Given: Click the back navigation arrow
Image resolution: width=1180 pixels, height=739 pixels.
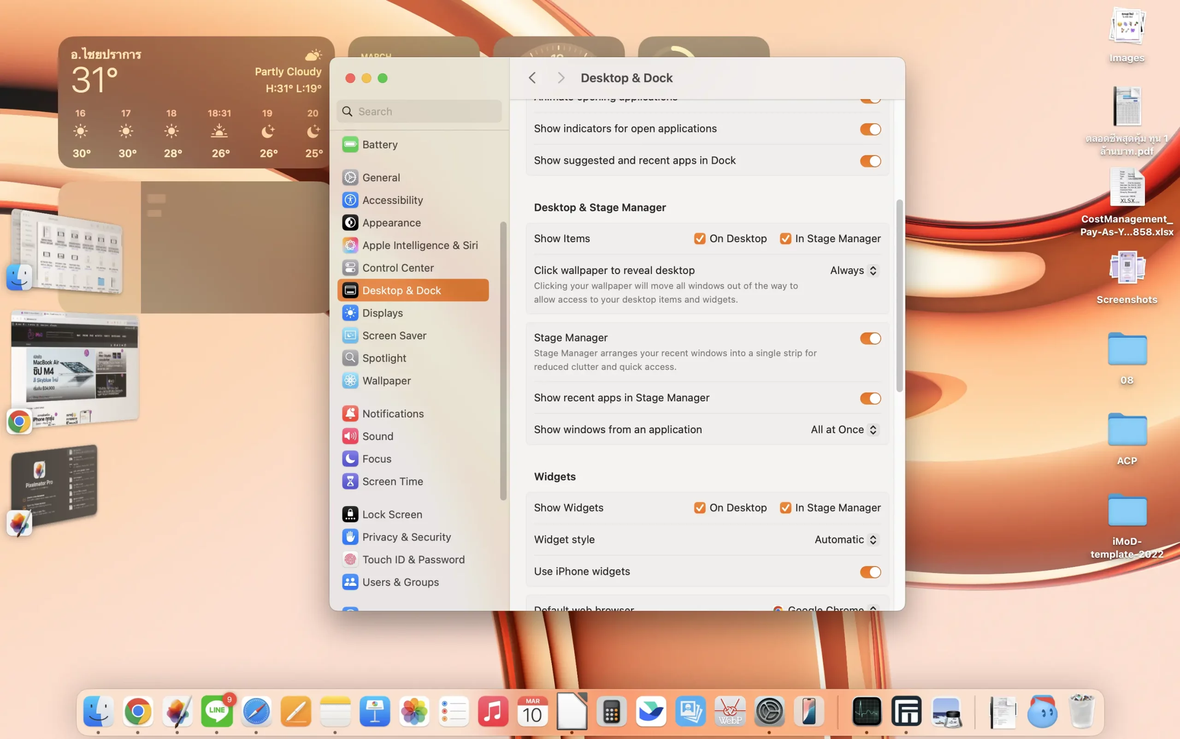Looking at the screenshot, I should (532, 77).
